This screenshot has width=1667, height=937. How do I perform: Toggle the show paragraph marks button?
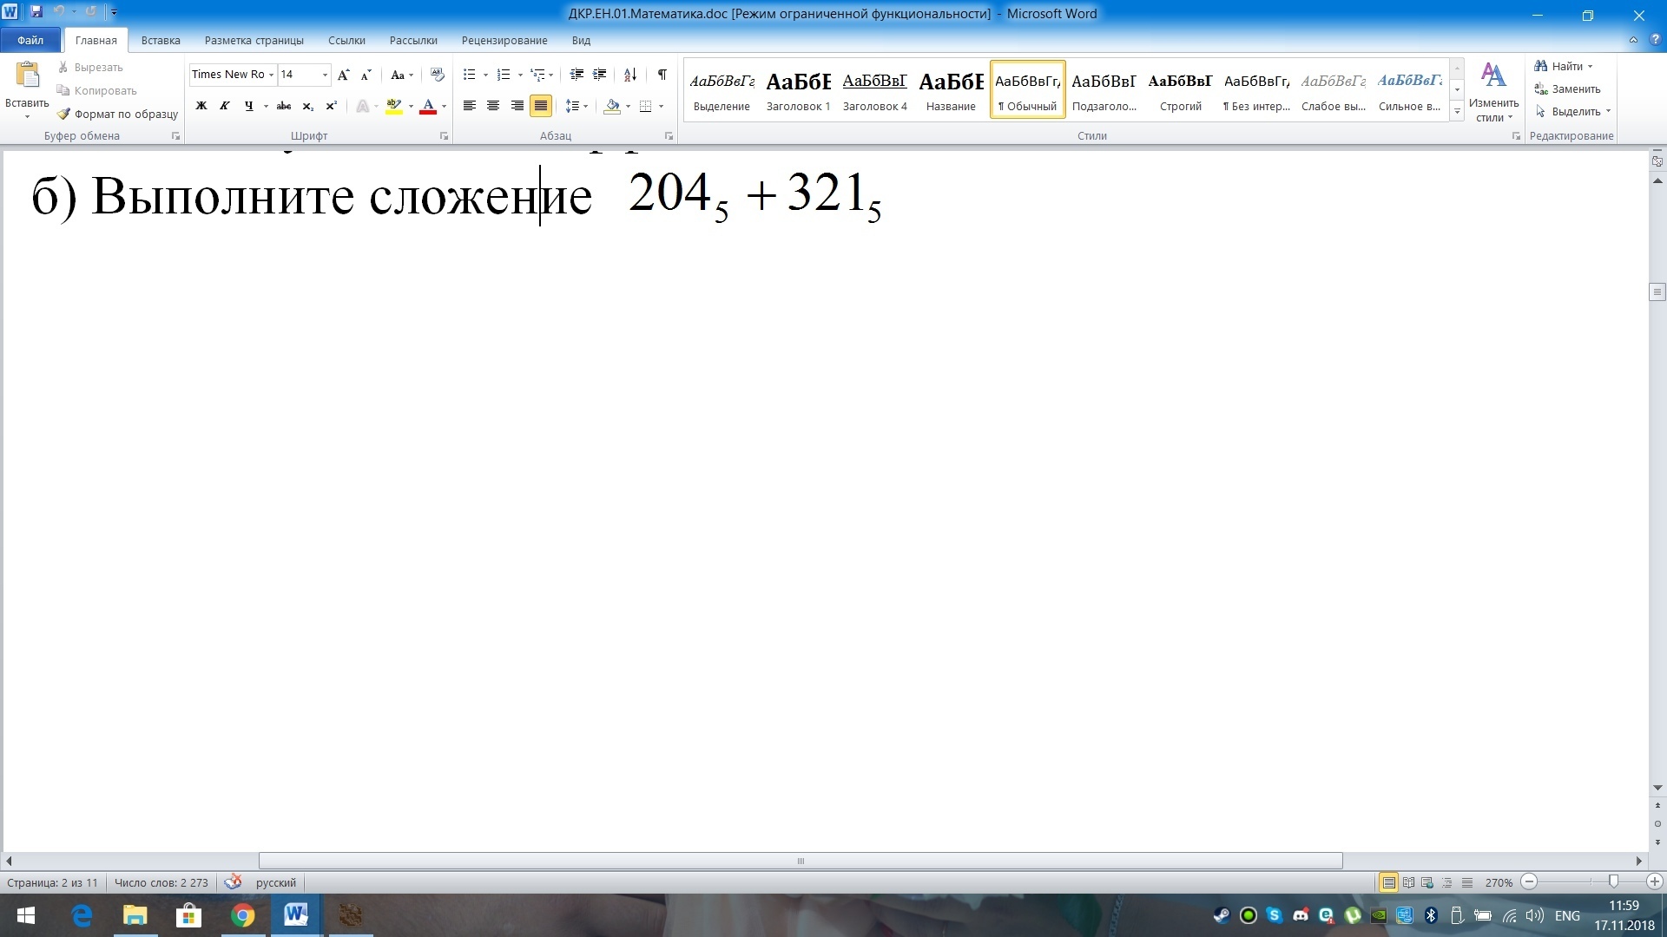click(662, 75)
